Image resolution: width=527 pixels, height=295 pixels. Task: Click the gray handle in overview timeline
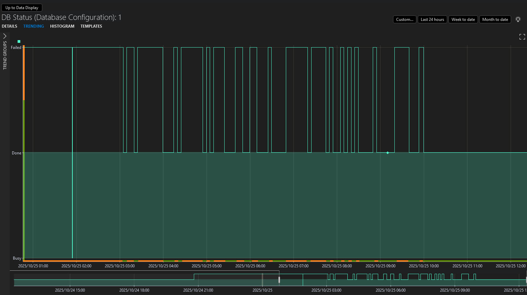point(262,280)
